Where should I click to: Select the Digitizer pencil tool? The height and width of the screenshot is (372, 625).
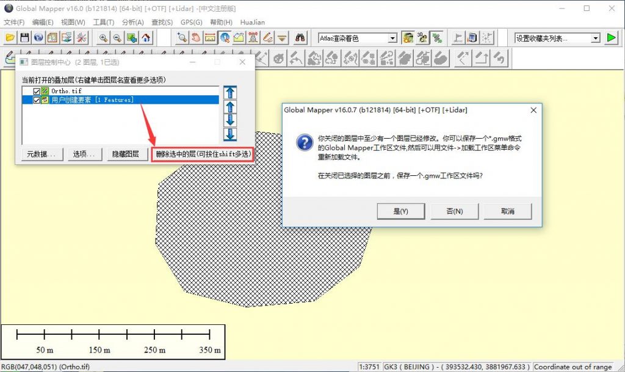[x=267, y=38]
